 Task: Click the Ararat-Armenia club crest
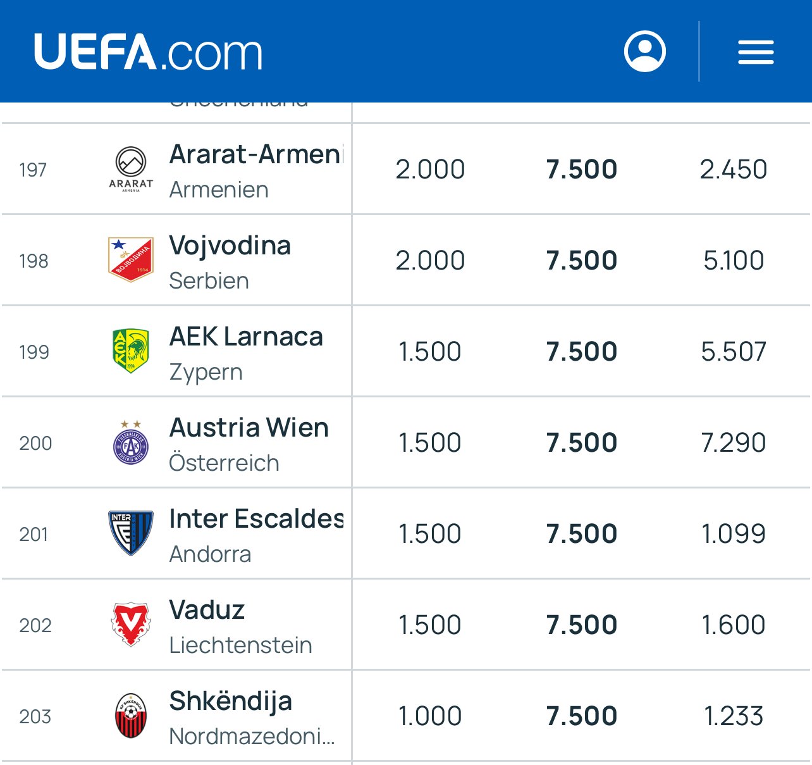(131, 169)
